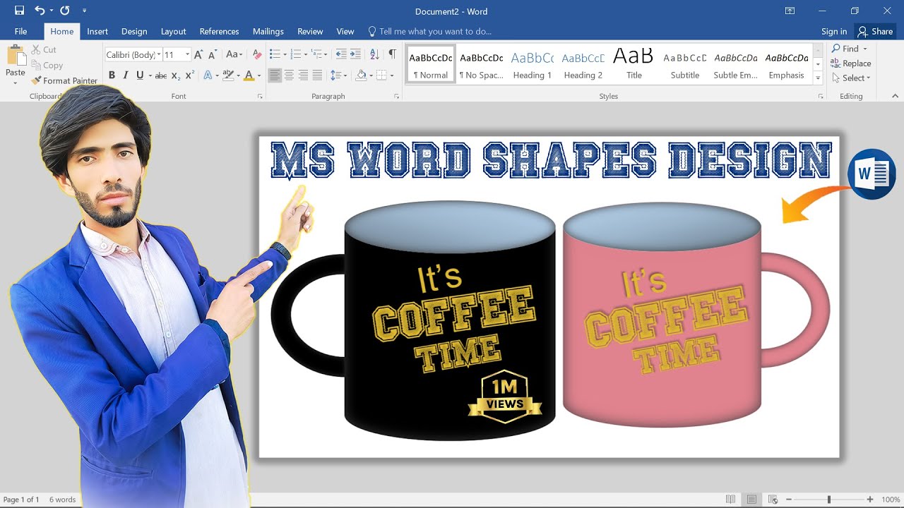Switch to the References tab
This screenshot has width=904, height=508.
219,31
